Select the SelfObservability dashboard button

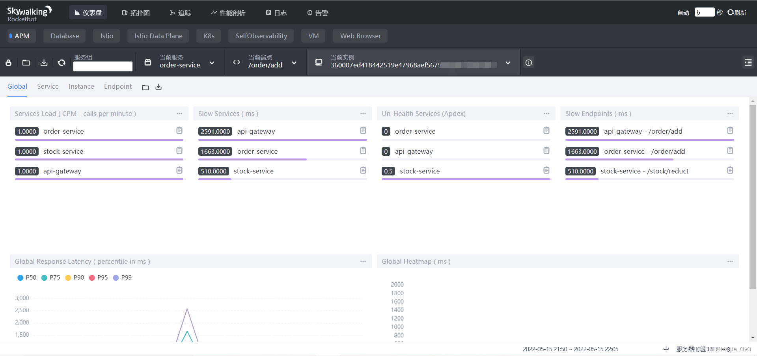click(x=261, y=36)
